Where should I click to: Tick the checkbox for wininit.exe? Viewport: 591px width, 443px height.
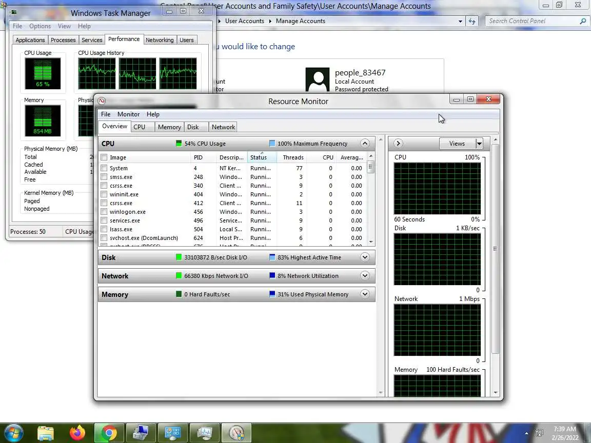point(104,194)
